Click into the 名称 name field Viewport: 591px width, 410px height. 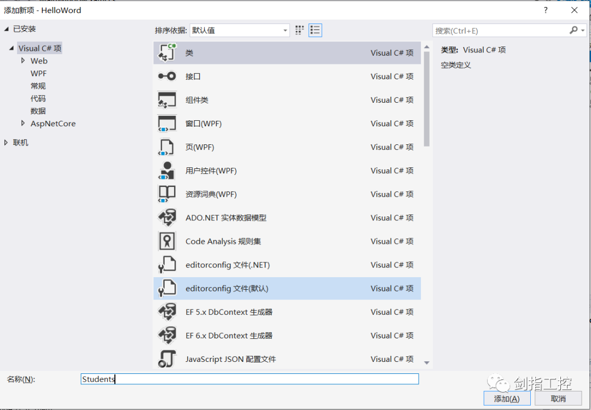250,379
